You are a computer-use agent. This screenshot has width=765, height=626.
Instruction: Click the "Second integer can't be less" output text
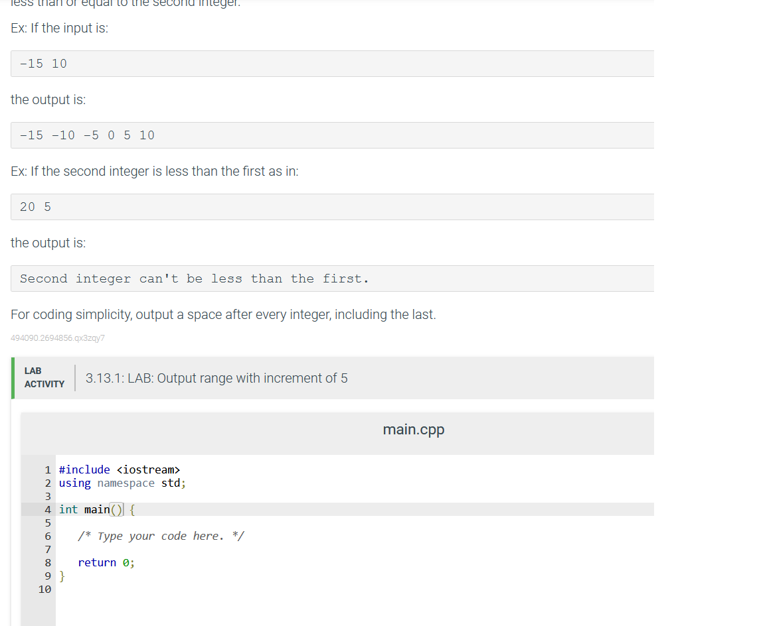coord(194,279)
